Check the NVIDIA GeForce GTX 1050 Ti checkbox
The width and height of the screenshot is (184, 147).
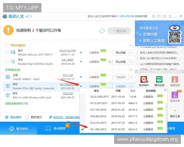(x=6, y=52)
